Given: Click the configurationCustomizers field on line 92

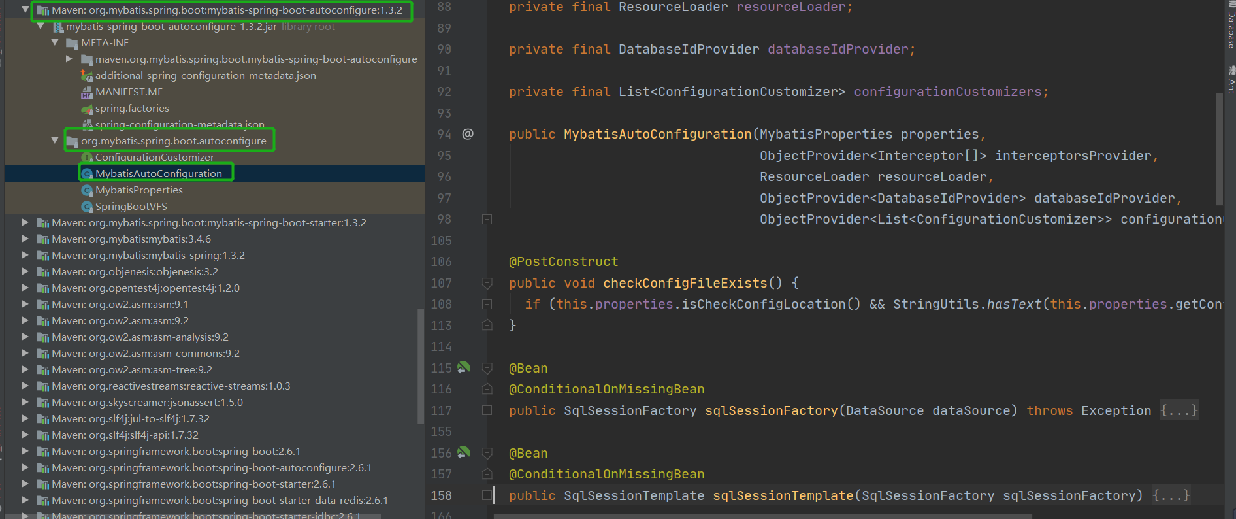Looking at the screenshot, I should (948, 92).
